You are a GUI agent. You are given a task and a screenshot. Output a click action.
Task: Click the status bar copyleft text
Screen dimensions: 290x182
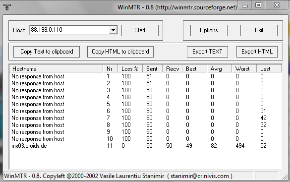pos(118,176)
